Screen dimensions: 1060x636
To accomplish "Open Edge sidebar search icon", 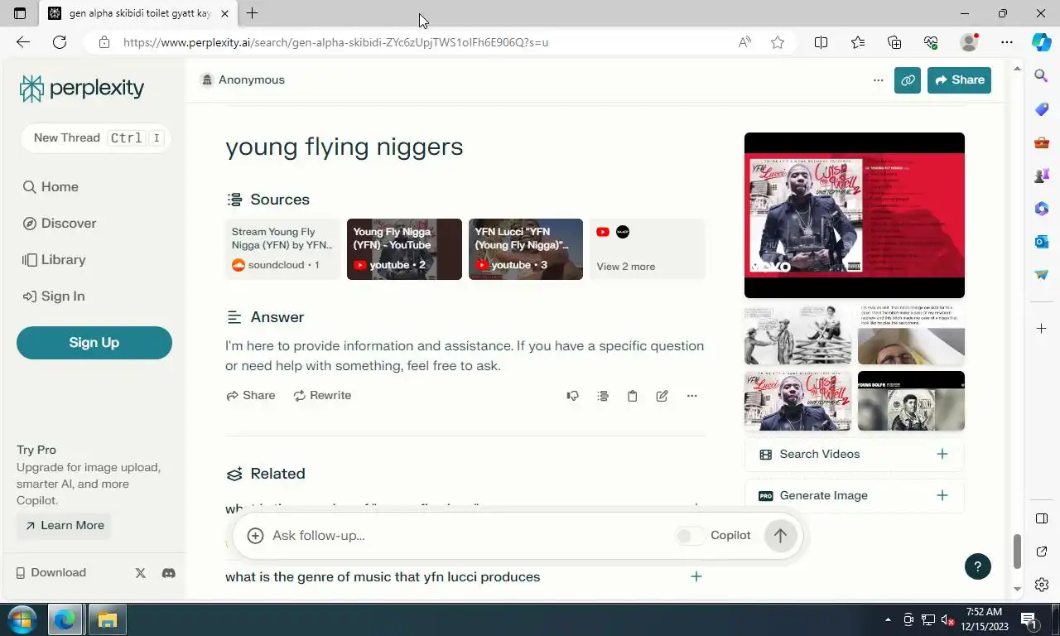I will pos(1042,76).
